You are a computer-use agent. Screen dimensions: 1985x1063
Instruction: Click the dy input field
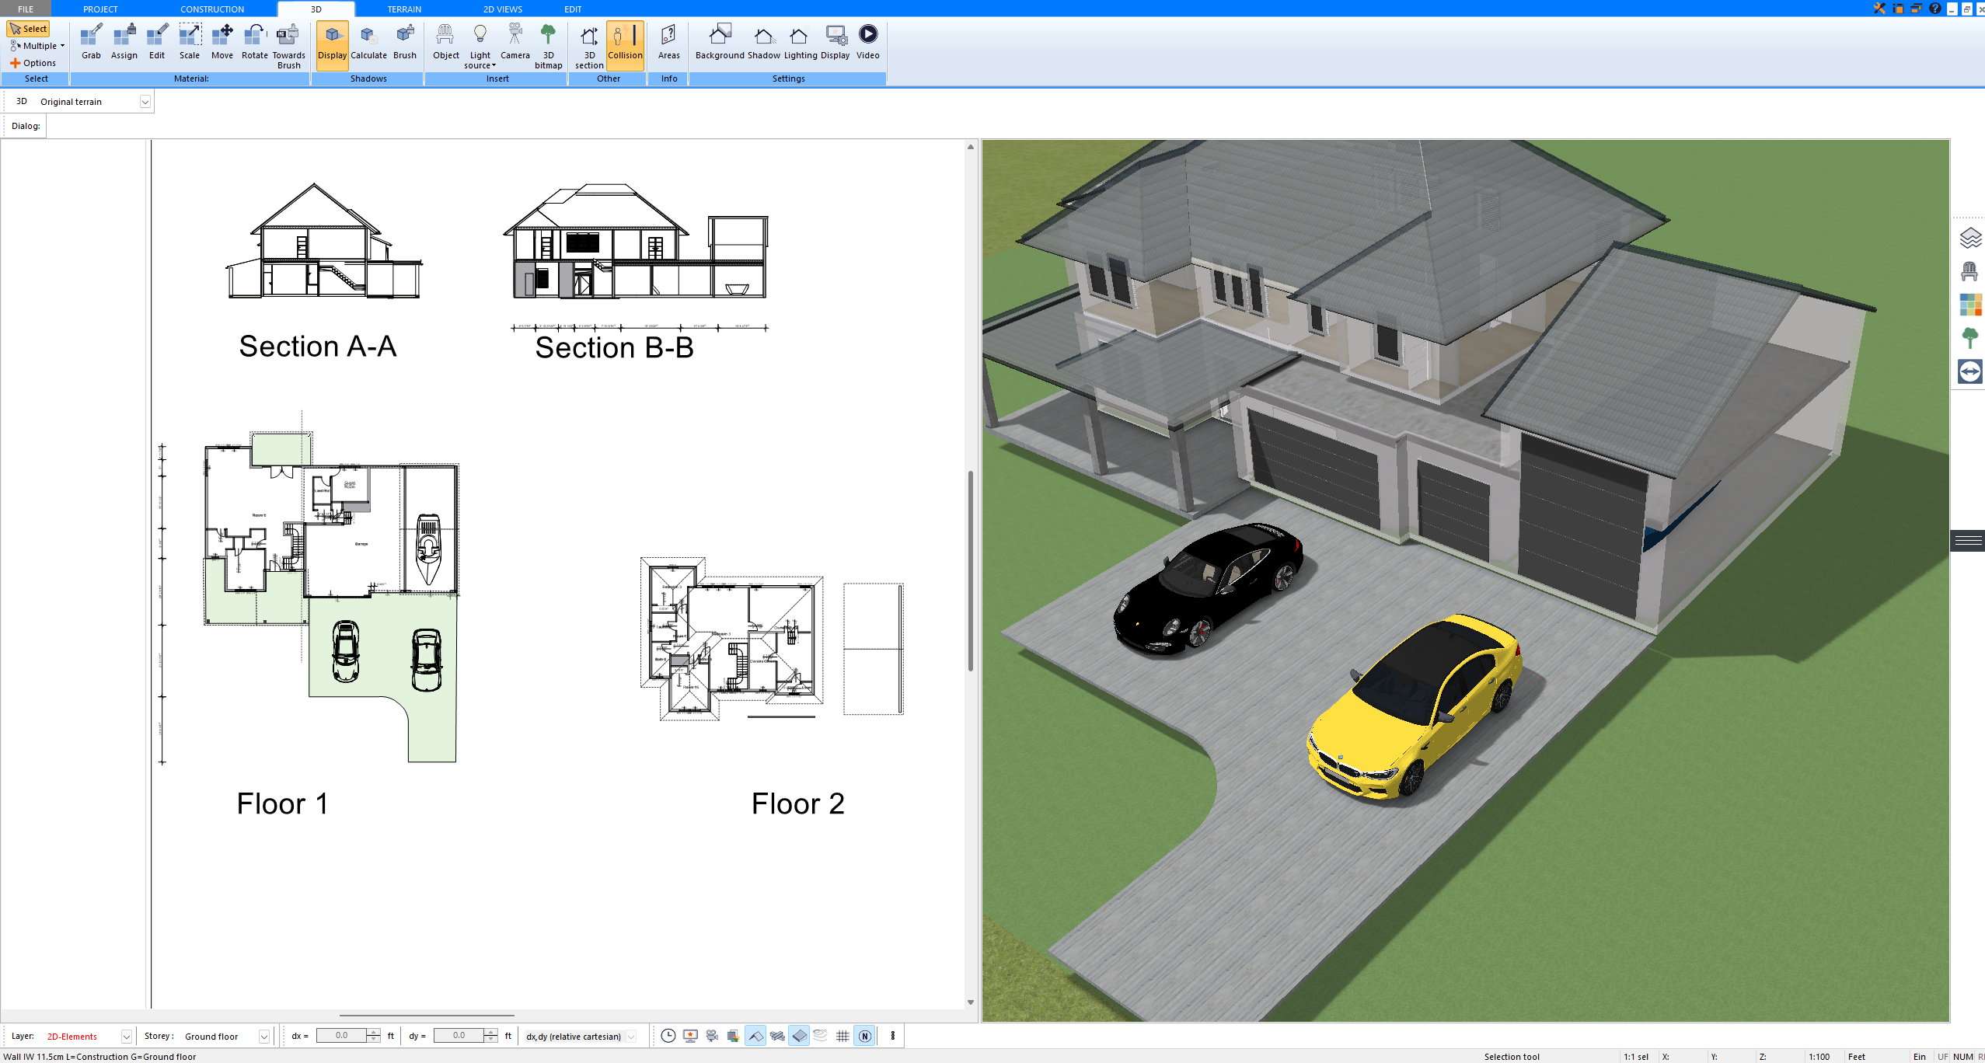[459, 1036]
